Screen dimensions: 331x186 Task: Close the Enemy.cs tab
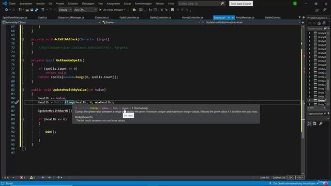[233, 18]
